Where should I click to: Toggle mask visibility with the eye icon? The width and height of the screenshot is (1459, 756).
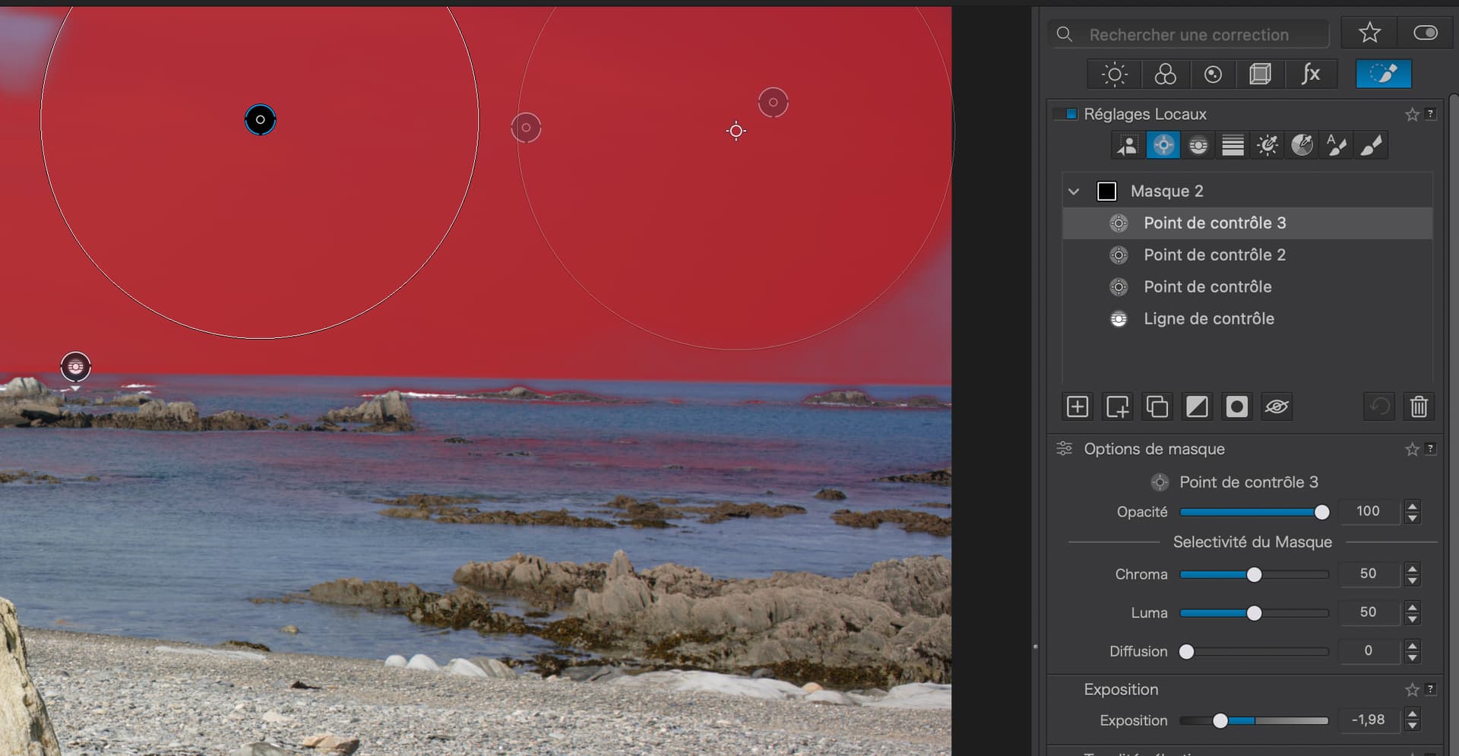[1277, 407]
